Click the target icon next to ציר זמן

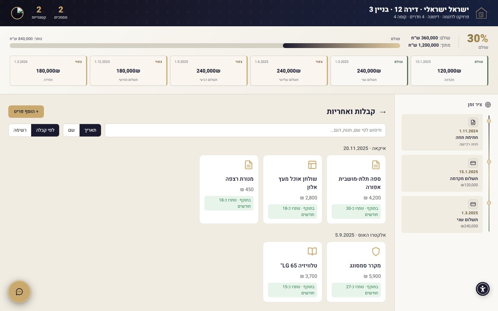(x=488, y=104)
